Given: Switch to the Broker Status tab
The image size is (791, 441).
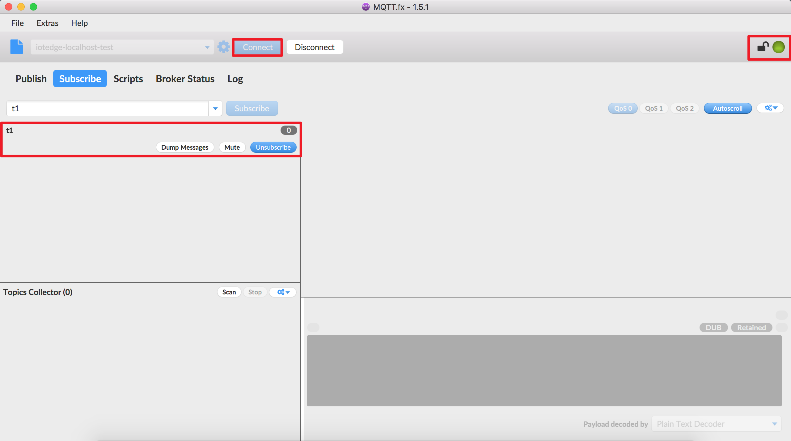Looking at the screenshot, I should 185,79.
